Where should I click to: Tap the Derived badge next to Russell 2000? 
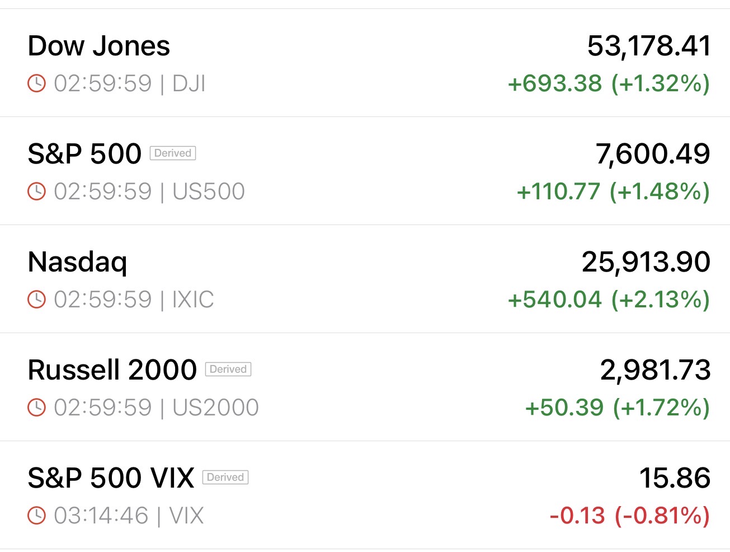pos(228,369)
